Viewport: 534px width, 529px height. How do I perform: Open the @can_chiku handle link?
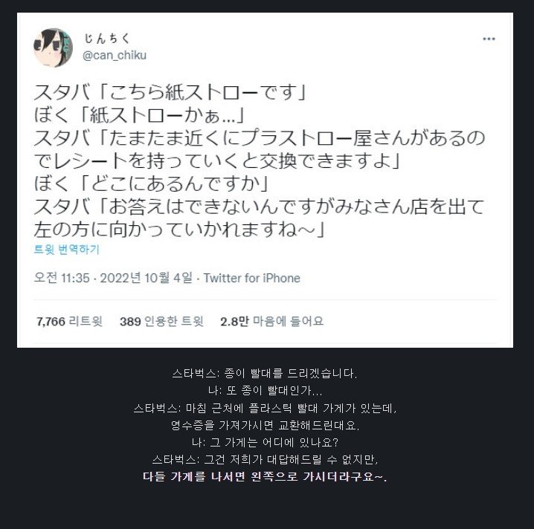[115, 55]
